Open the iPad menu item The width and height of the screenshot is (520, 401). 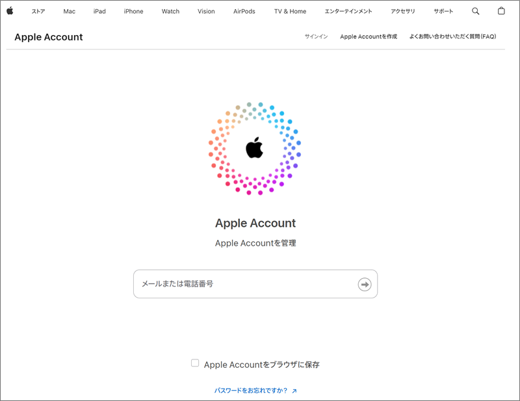click(x=99, y=11)
